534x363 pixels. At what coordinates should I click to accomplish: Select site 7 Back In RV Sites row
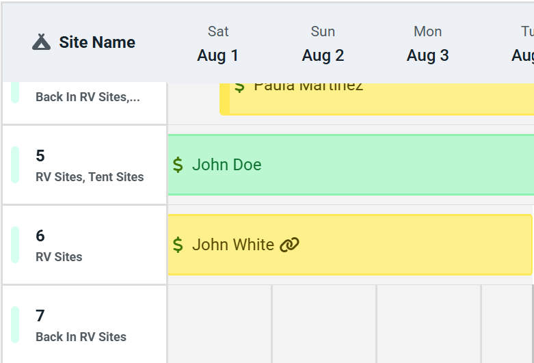[85, 325]
